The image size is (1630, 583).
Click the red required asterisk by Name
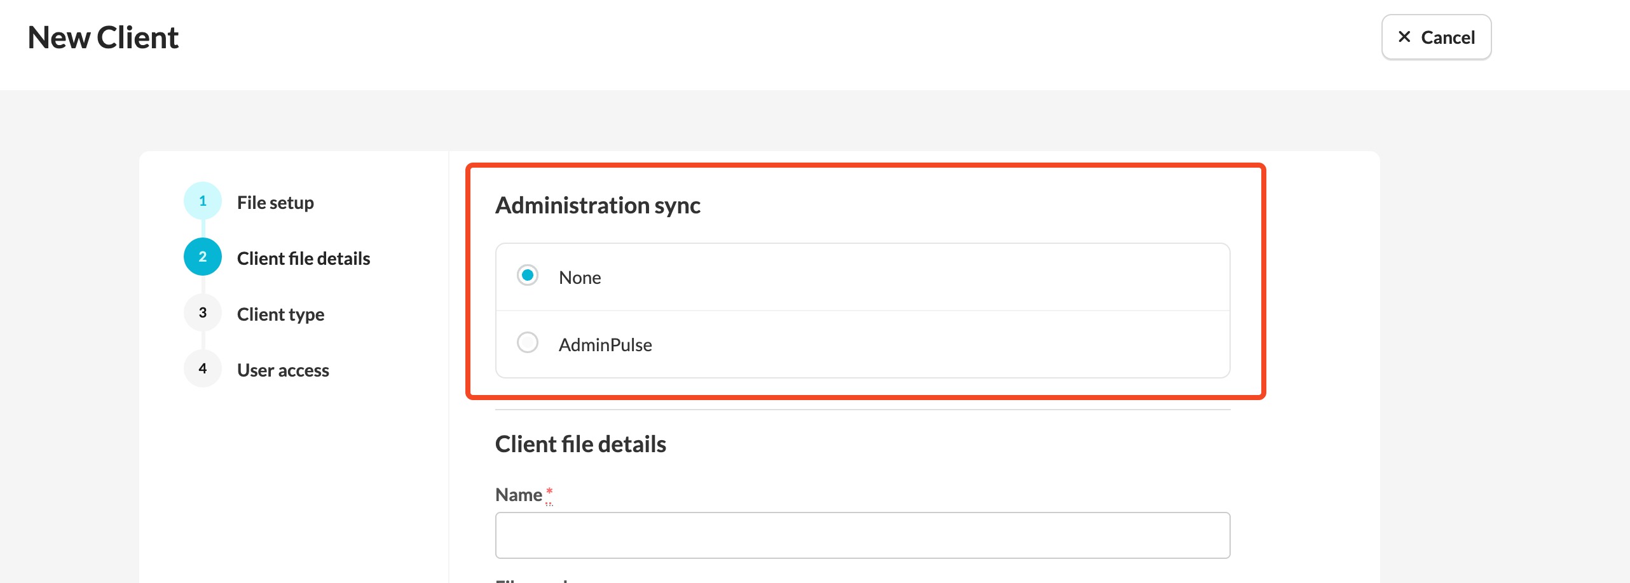(549, 491)
